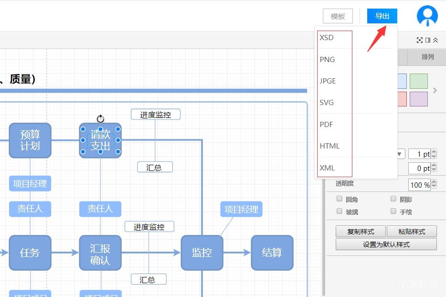The image size is (446, 297).
Task: Select 项目经理 tag under 预算计划
Action: point(30,183)
